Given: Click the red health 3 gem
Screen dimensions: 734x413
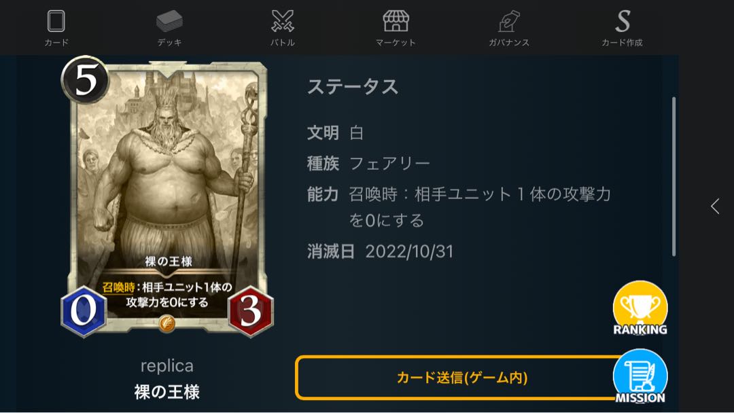Looking at the screenshot, I should tap(250, 310).
